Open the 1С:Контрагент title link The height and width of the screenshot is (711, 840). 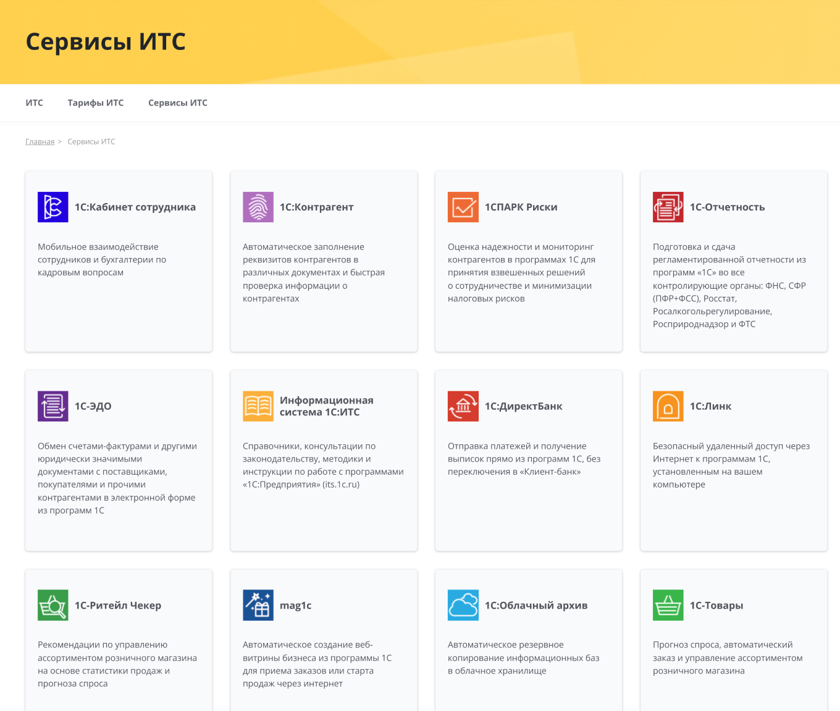point(317,207)
